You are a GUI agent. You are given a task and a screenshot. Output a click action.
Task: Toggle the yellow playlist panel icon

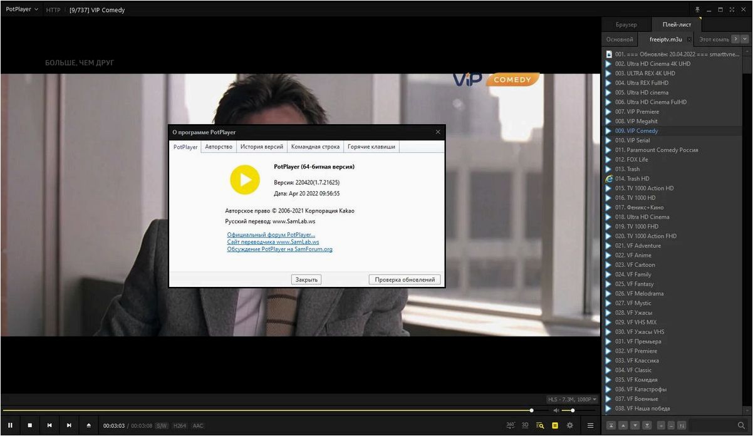point(554,425)
